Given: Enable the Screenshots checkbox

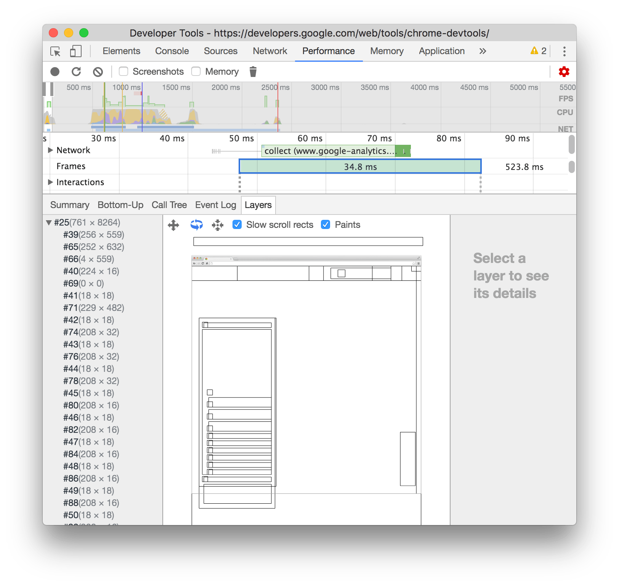Looking at the screenshot, I should tap(123, 71).
